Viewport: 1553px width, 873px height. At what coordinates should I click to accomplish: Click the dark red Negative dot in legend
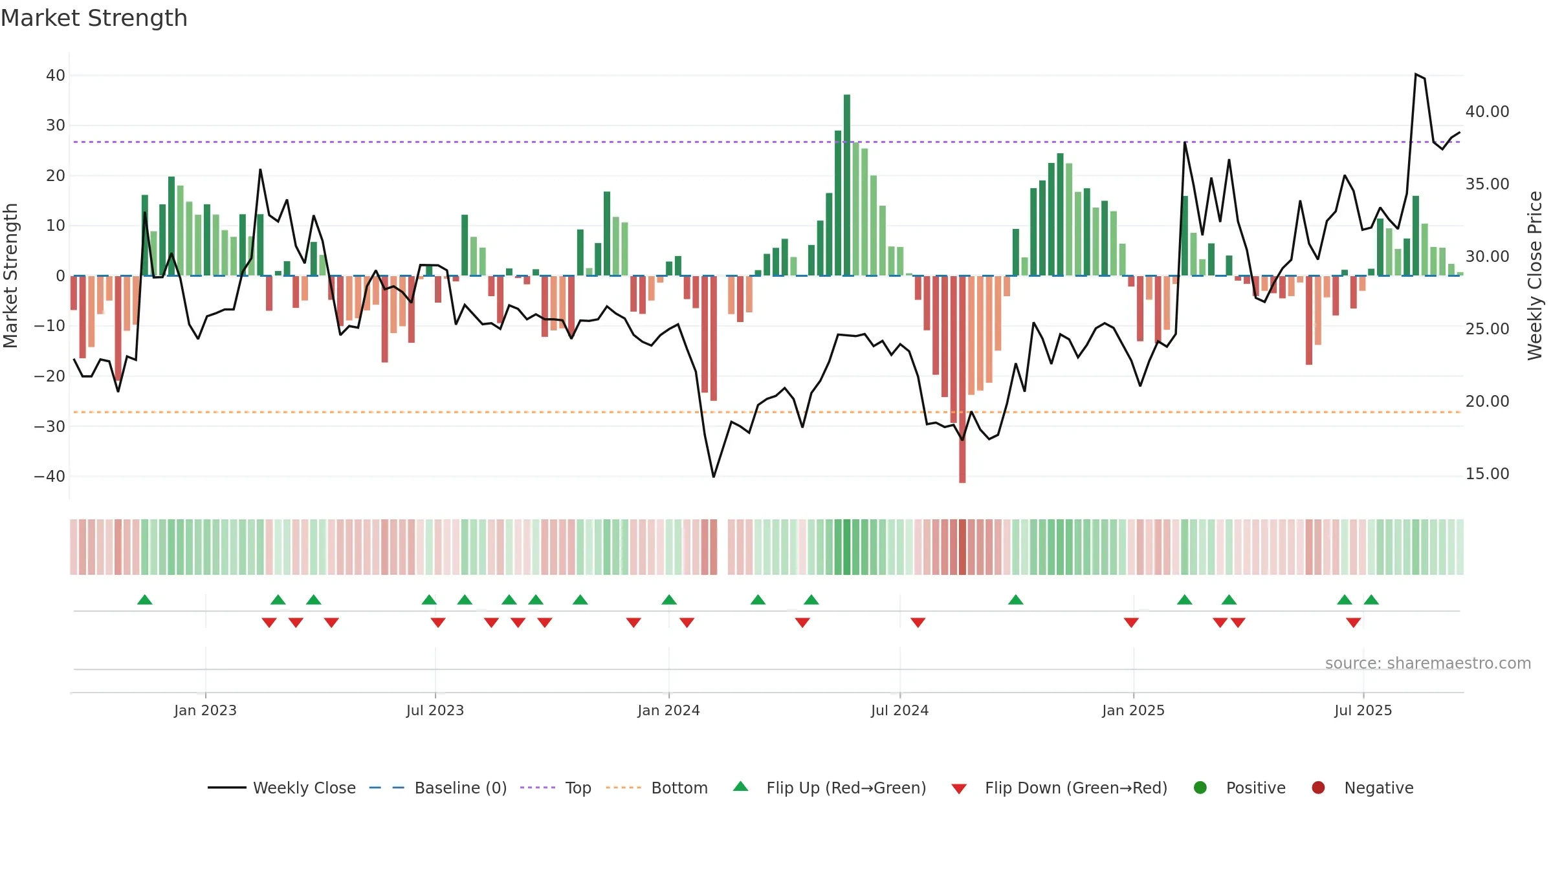tap(1318, 788)
